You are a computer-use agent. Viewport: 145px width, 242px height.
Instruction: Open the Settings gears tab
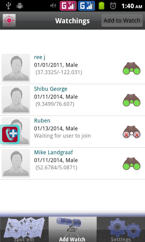coord(121,229)
